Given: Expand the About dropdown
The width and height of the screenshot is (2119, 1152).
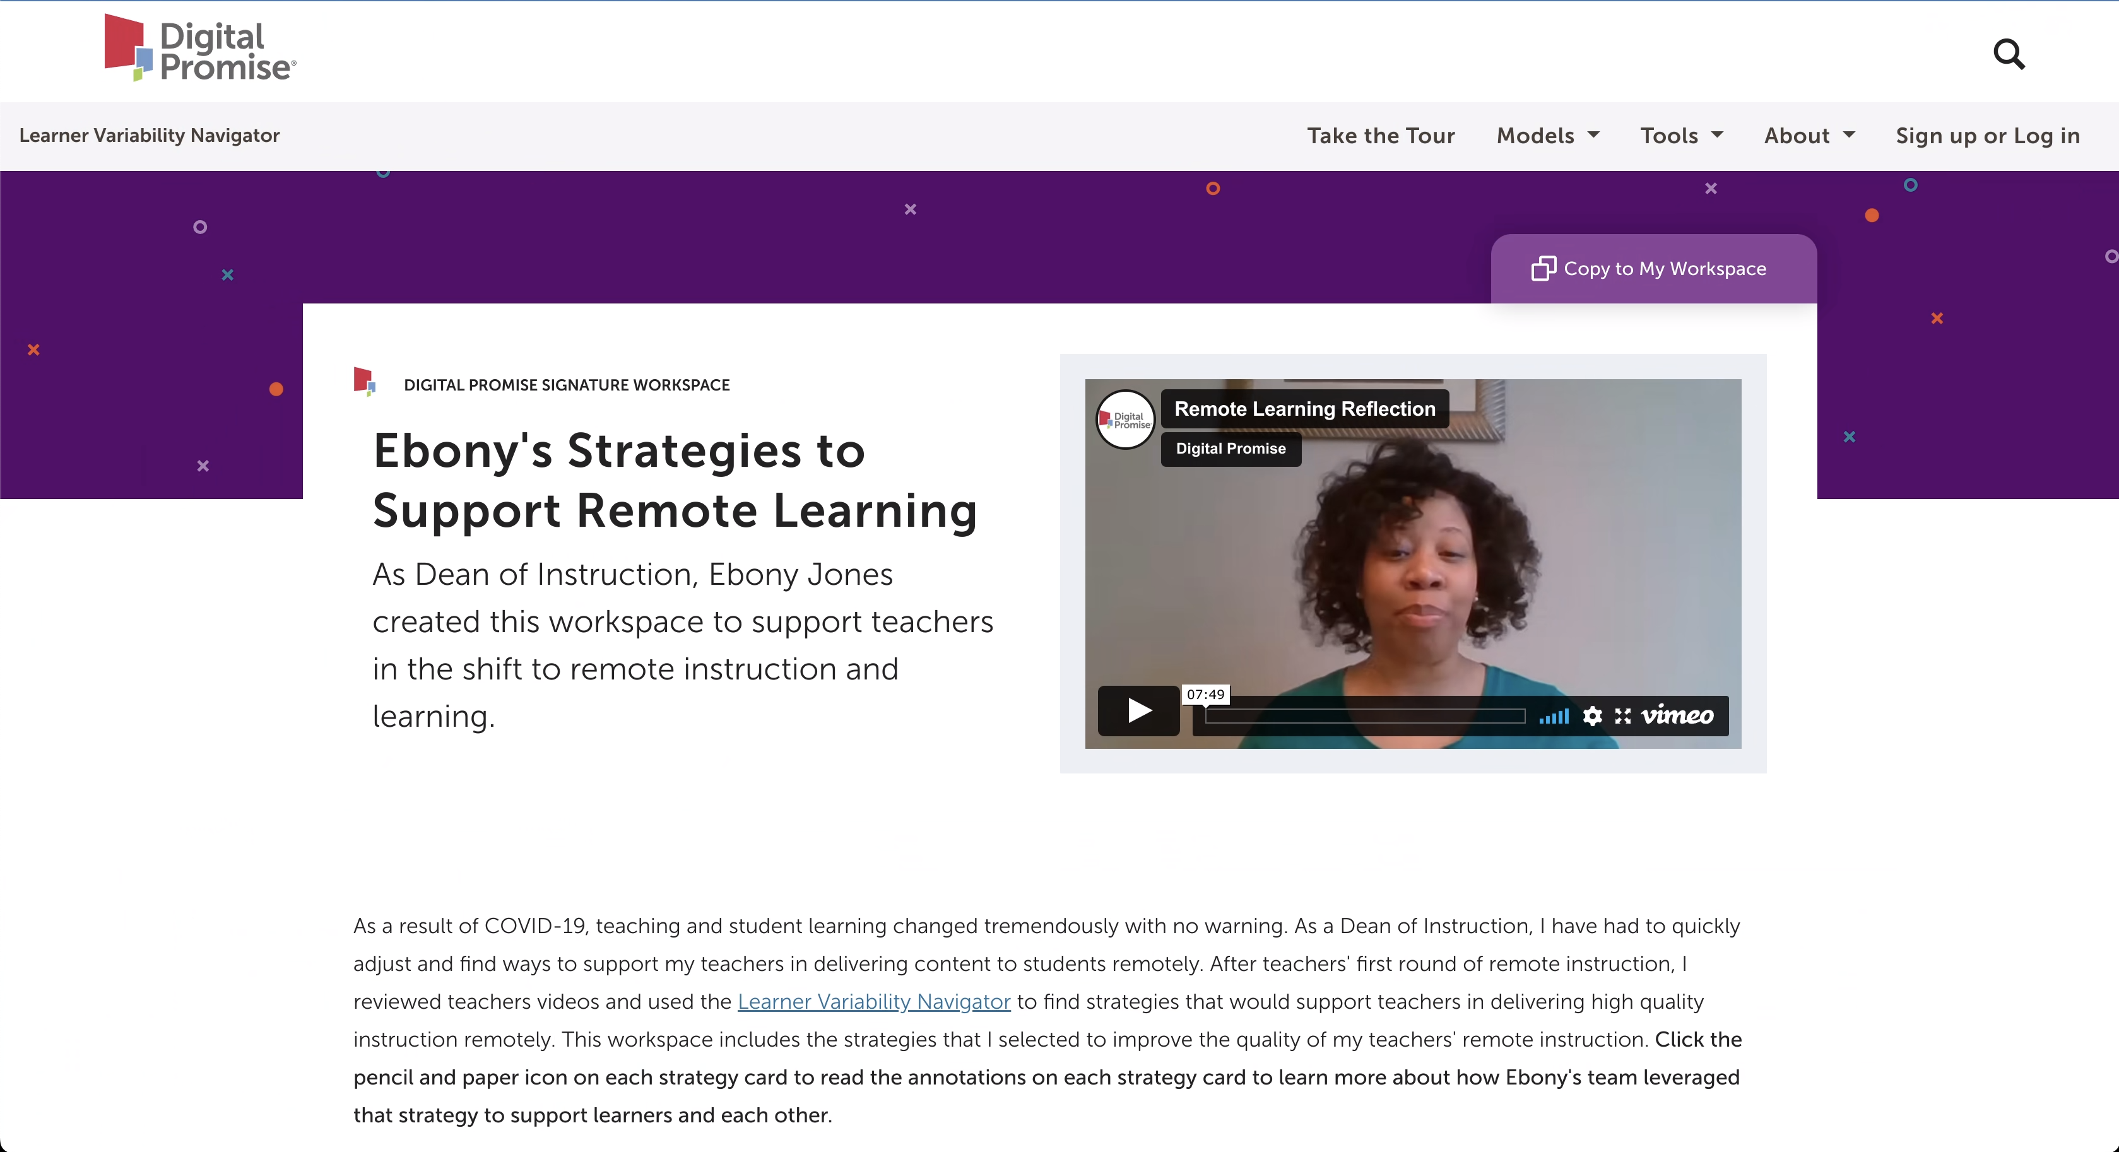Looking at the screenshot, I should point(1810,136).
